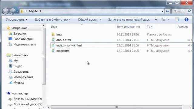The height and width of the screenshot is (109, 194).
Task: Open recent pages dropdown near nav buttons
Action: coord(18,12)
